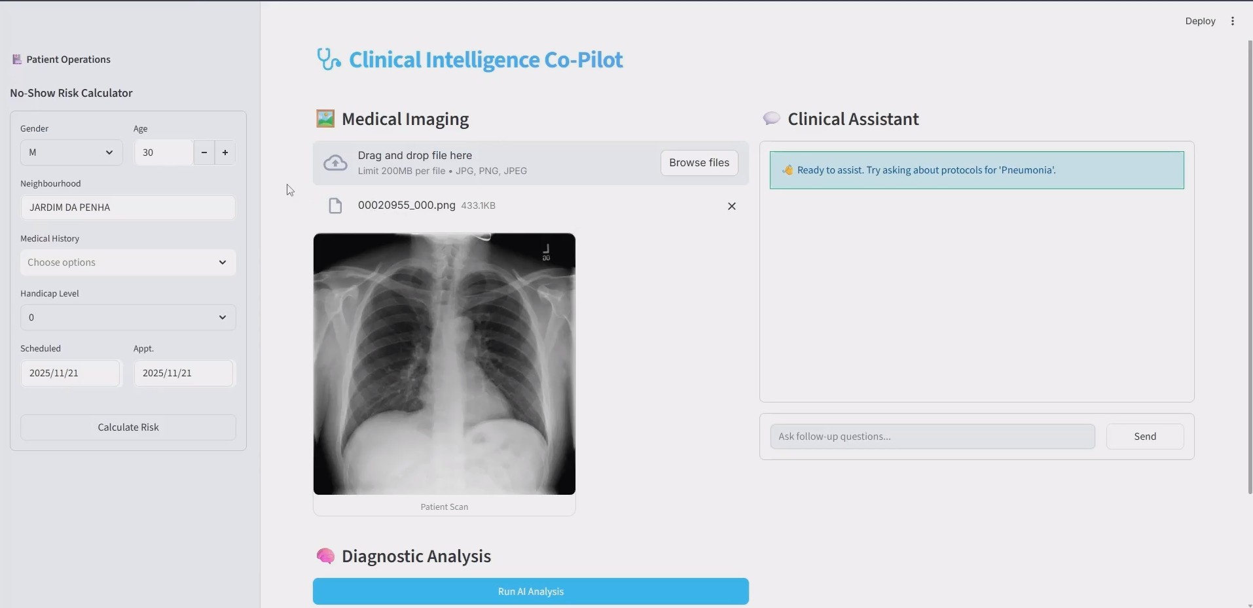Decrease Age using the minus stepper

(x=204, y=152)
